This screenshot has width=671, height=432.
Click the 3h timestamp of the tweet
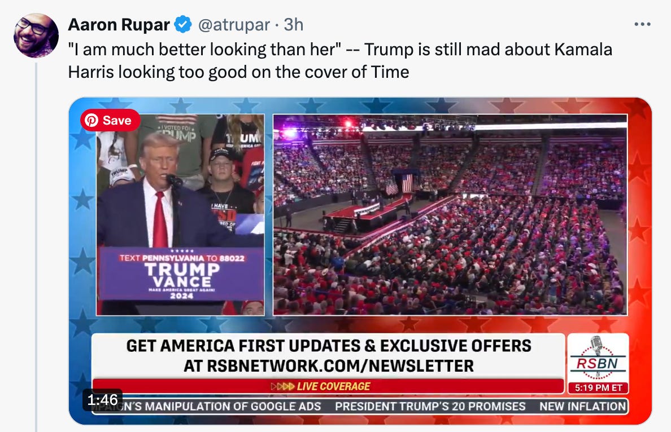pyautogui.click(x=294, y=25)
